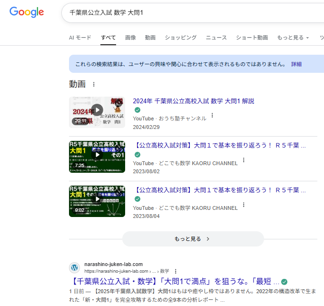Open options for the 2023/08/02 KAORU CHANNEL video
Image resolution: width=324 pixels, height=306 pixels.
tap(244, 160)
